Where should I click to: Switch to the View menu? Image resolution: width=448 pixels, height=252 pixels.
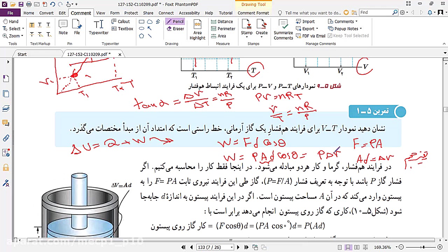click(x=100, y=13)
